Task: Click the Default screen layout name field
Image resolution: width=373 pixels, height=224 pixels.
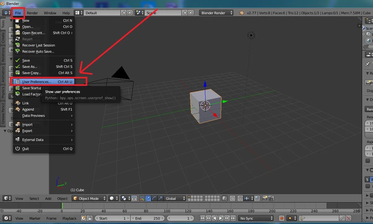Action: 102,13
